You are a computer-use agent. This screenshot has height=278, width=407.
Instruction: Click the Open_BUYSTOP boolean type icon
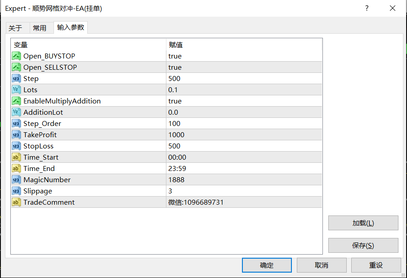click(x=16, y=56)
